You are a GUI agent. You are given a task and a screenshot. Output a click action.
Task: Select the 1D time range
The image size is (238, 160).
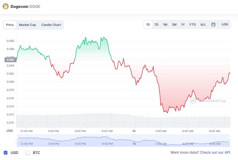(148, 24)
